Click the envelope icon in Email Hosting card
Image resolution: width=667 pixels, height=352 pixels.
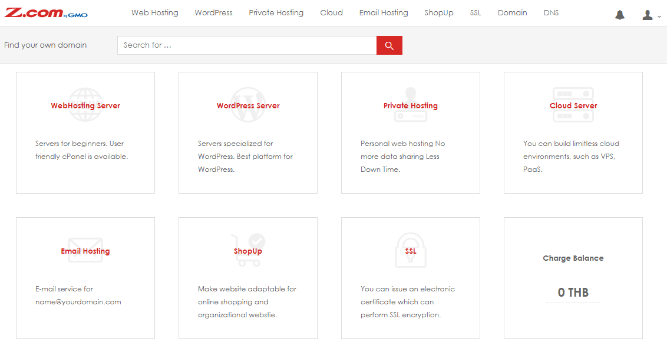[85, 250]
